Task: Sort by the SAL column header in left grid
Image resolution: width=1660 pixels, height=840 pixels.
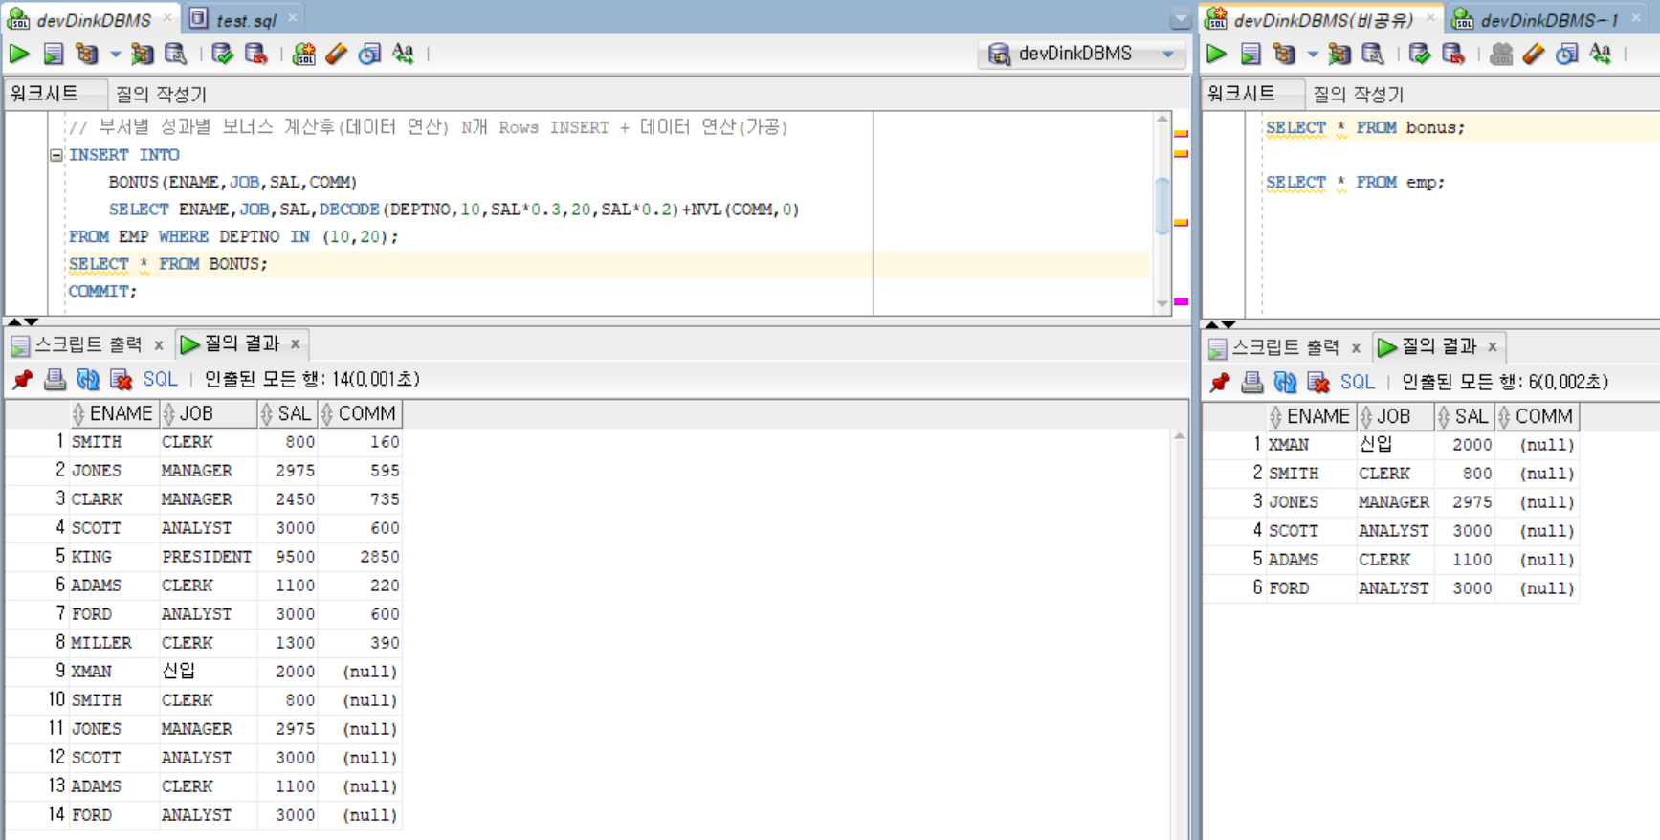Action: 293,413
